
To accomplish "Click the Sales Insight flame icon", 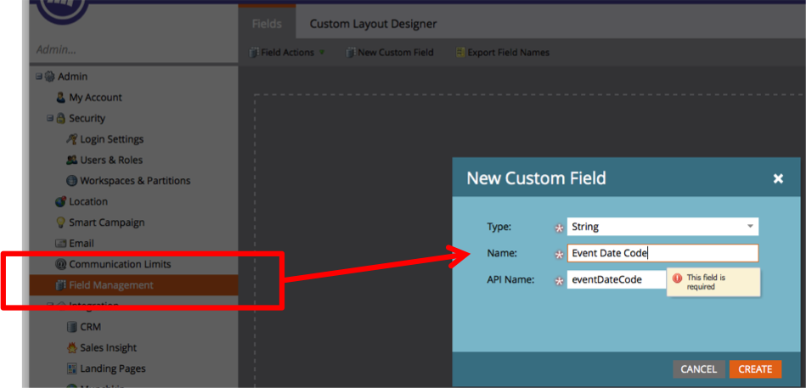I will pyautogui.click(x=72, y=348).
